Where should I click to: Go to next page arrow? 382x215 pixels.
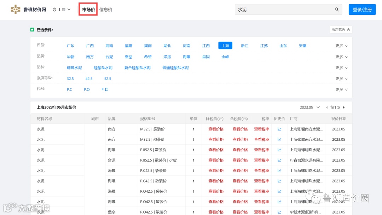[344, 107]
